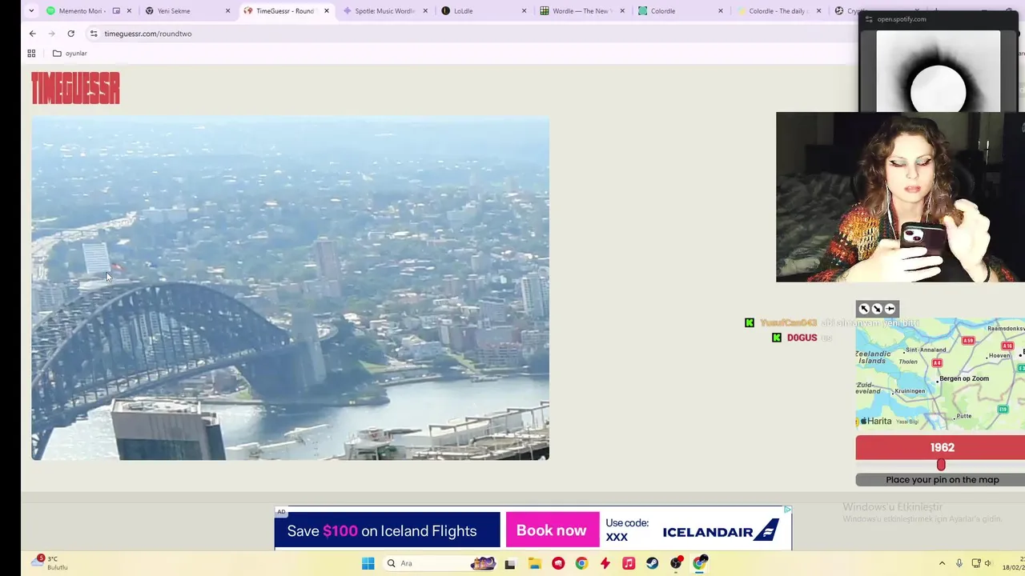This screenshot has height=576, width=1025.
Task: Reload the TimeGuessr page
Action: tap(70, 34)
